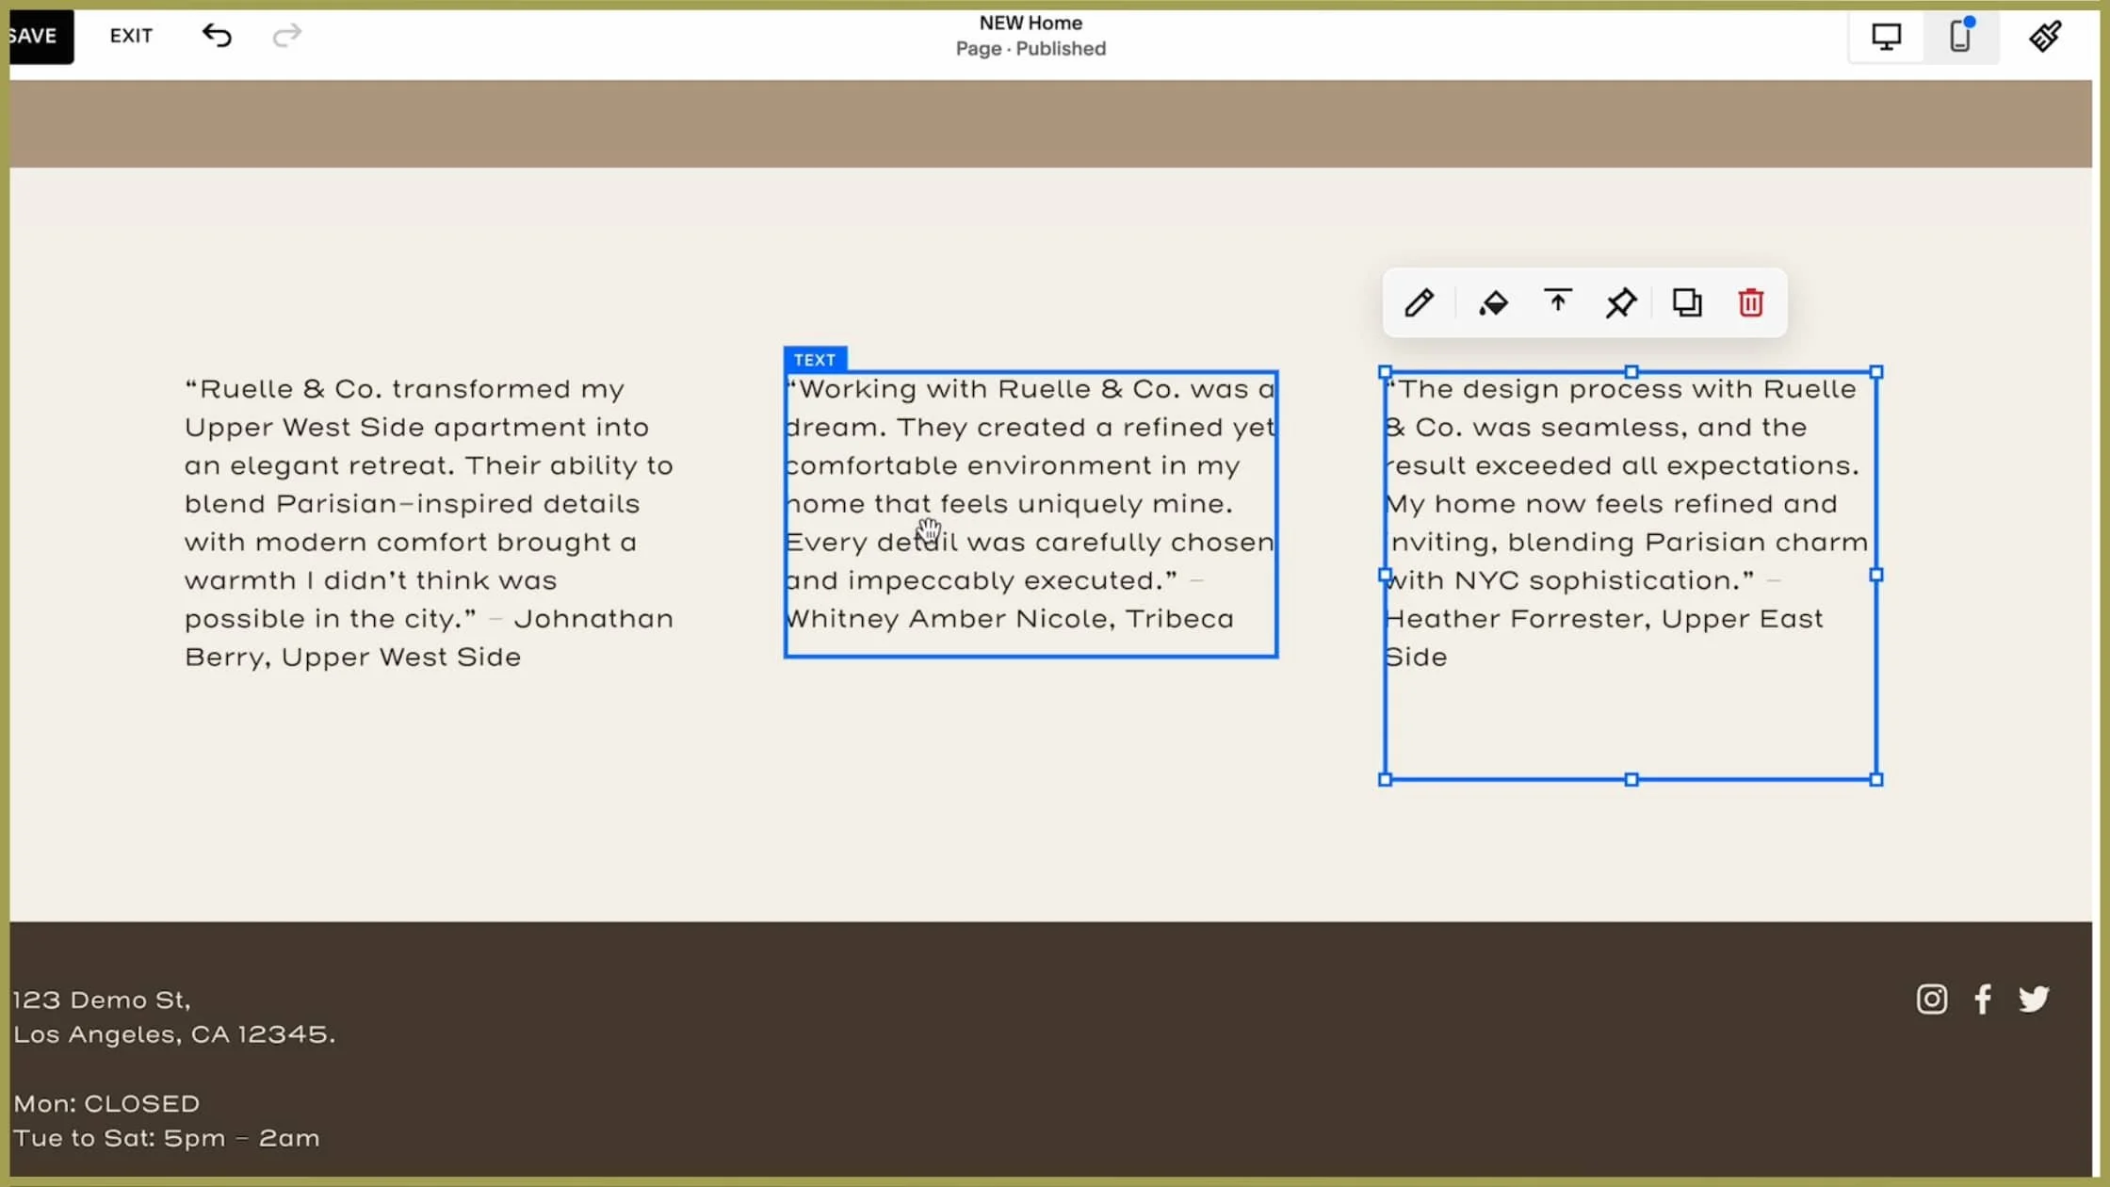
Task: Click the 123 Demo St address text
Action: click(x=102, y=1000)
